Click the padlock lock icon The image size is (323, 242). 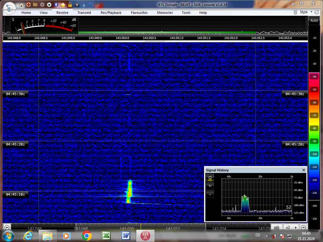pos(70,4)
